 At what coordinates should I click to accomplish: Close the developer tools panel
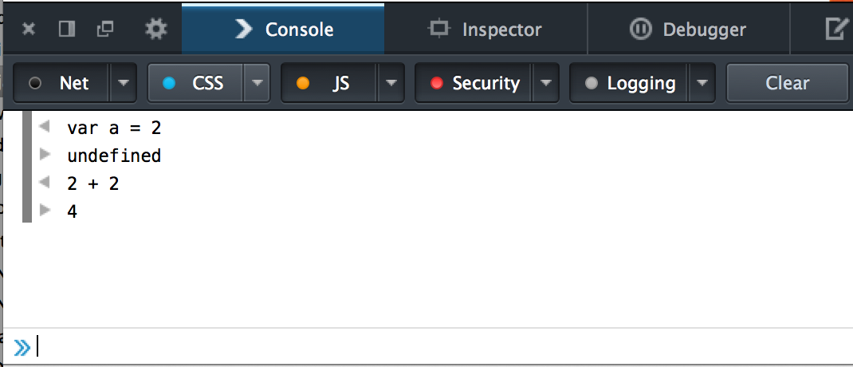(28, 29)
